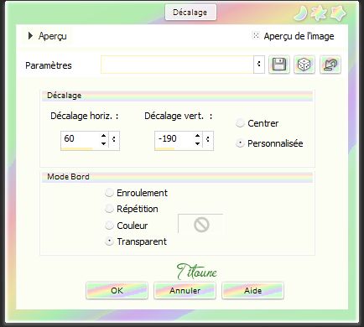Image resolution: width=364 pixels, height=327 pixels.
Task: Click the disabled color swatch box
Action: click(x=200, y=224)
